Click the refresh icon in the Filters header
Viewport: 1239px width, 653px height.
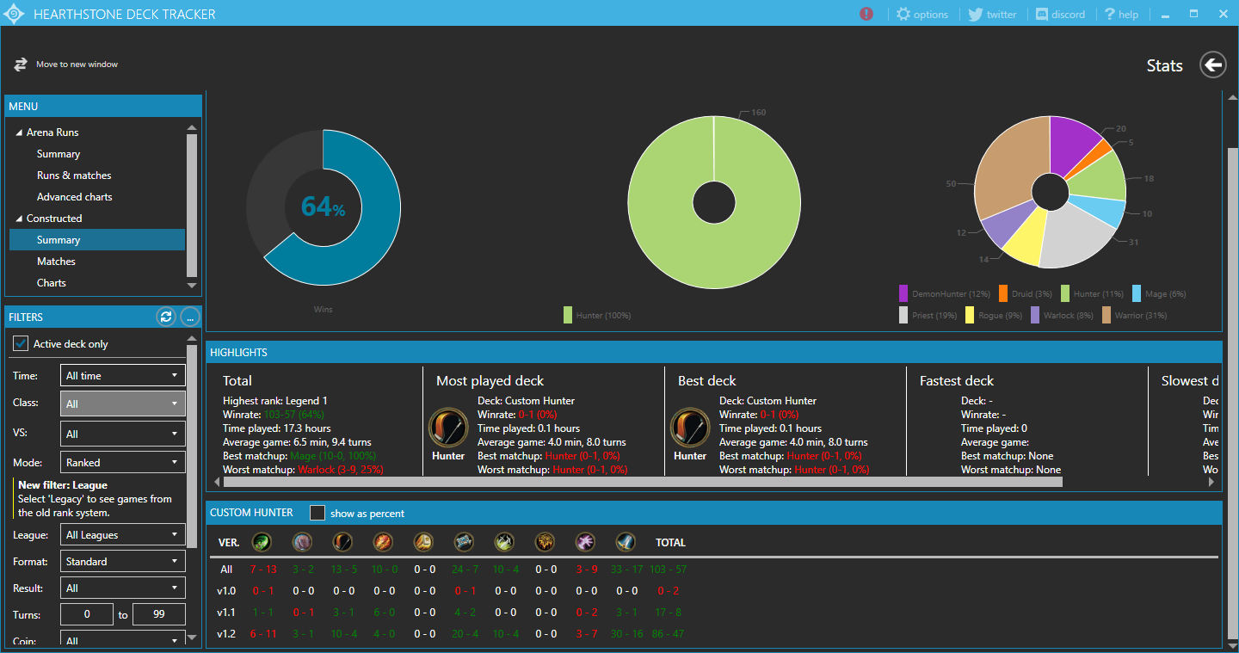166,317
